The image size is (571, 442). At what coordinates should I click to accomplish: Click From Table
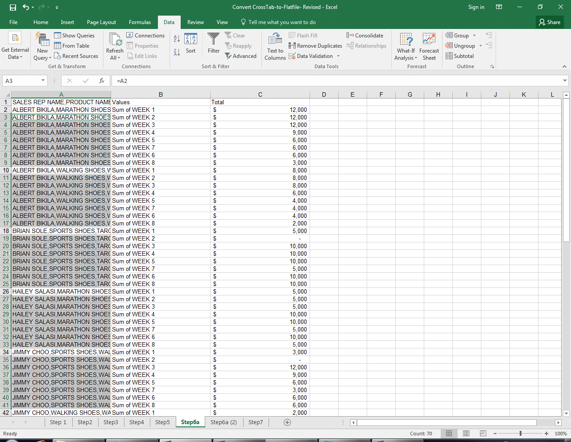(x=72, y=46)
